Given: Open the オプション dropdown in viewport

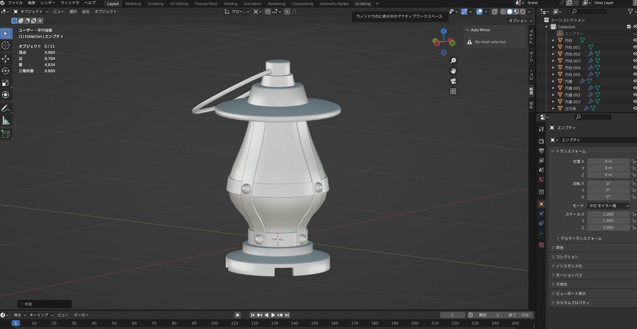Looking at the screenshot, I should pyautogui.click(x=520, y=21).
